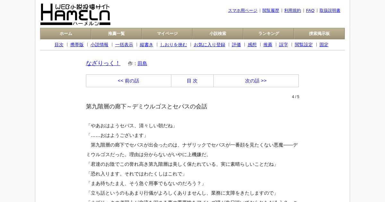Click the line starting 「君達のお陰でこの誉れ高き
This screenshot has height=202, width=385.
coord(182,164)
